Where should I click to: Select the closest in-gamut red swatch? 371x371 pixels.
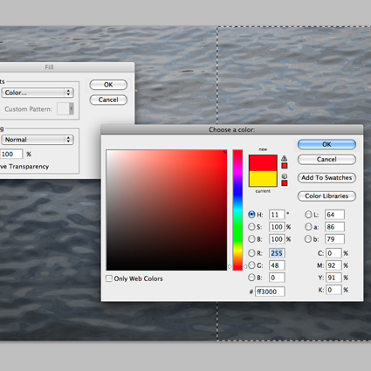(285, 166)
